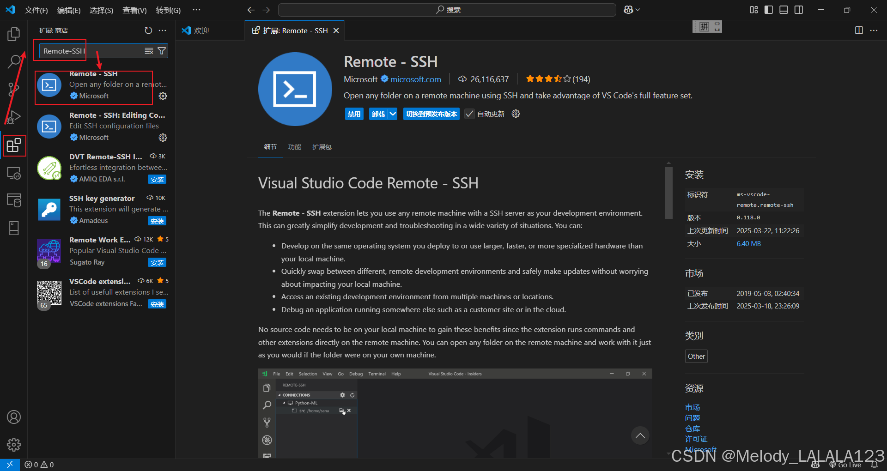Install Remote Work Extension pack
887x471 pixels.
pyautogui.click(x=157, y=263)
